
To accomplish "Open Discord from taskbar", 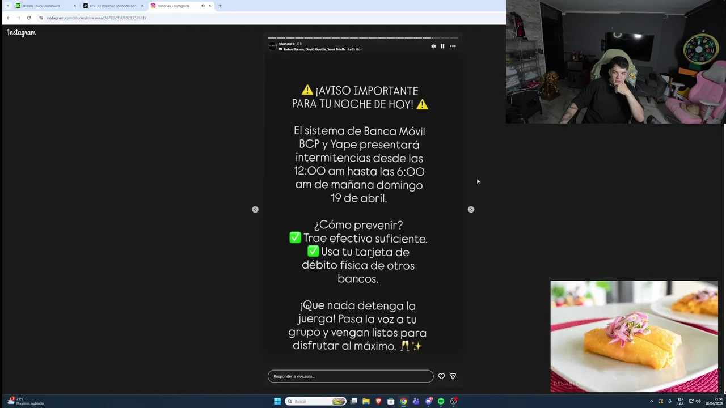I will coord(429,401).
